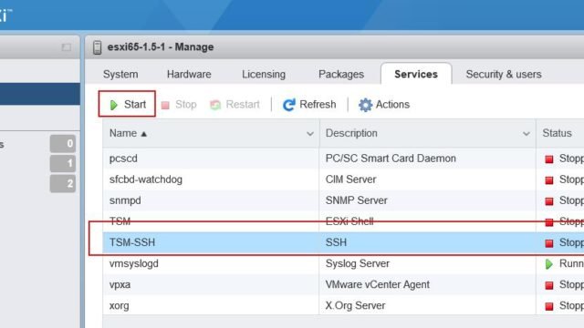Viewport: 584px width, 328px height.
Task: Click the SNMP Server description cell
Action: [x=357, y=200]
